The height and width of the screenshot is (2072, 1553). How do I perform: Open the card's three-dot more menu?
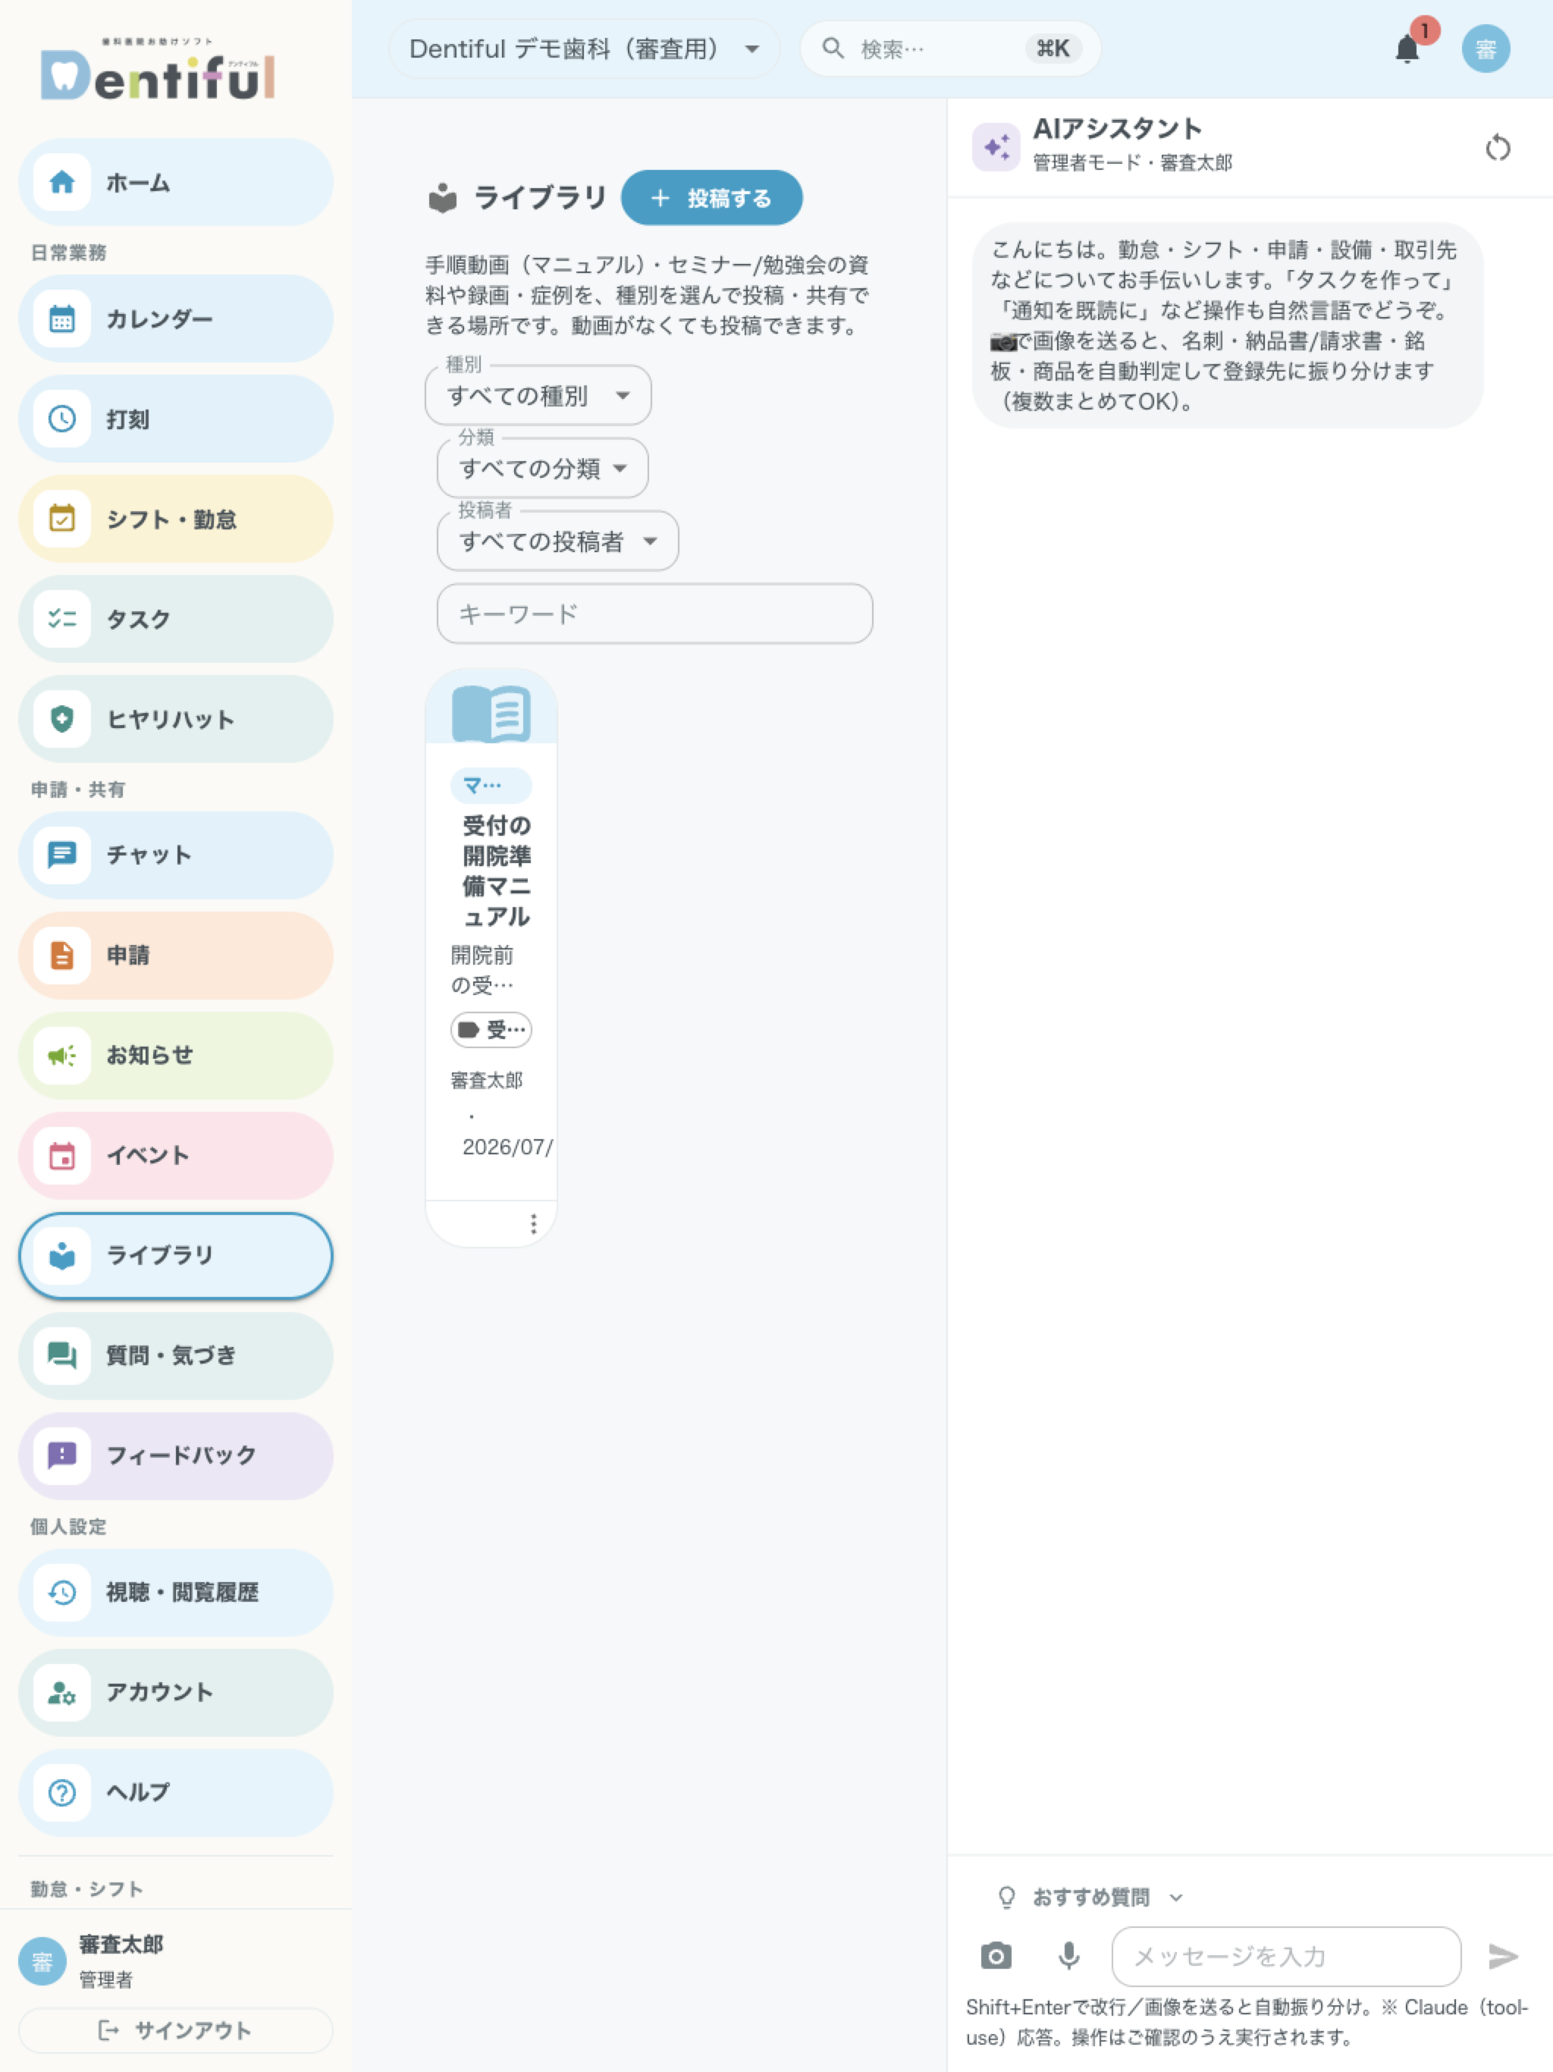[x=534, y=1224]
